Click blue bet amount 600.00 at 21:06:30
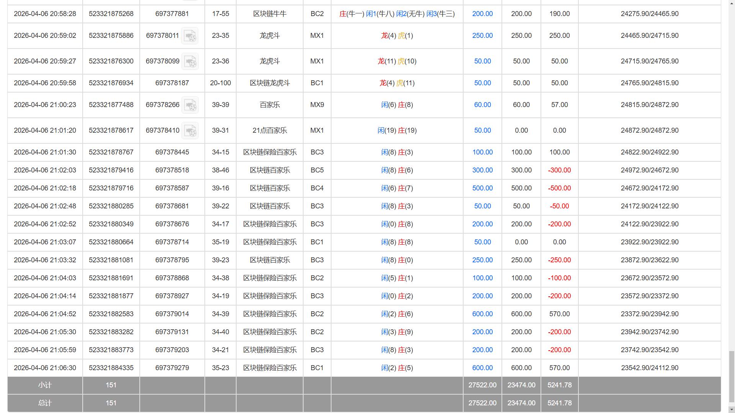Viewport: 735px width, 413px height. click(482, 368)
